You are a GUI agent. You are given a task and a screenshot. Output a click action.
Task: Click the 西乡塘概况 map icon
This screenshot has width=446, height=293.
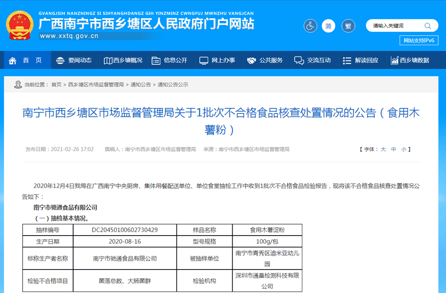click(x=108, y=60)
